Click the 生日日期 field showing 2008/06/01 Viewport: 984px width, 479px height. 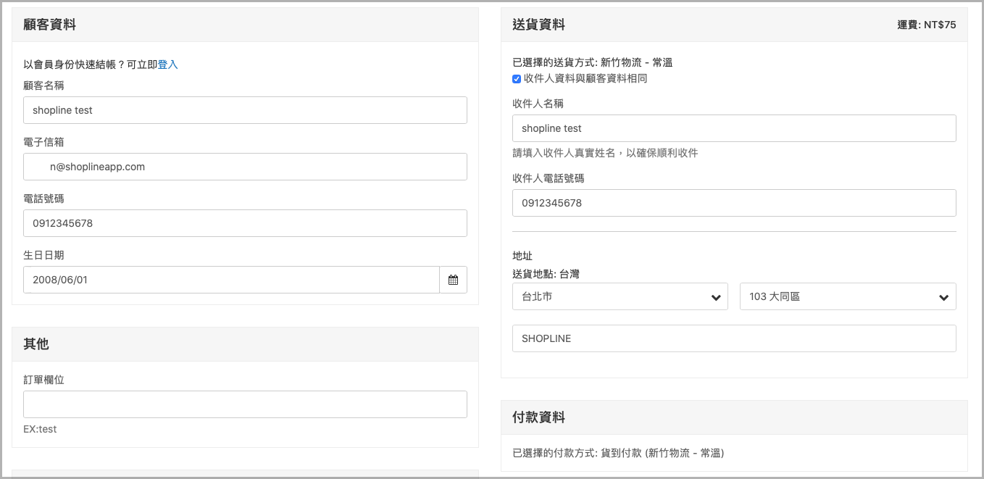(231, 280)
